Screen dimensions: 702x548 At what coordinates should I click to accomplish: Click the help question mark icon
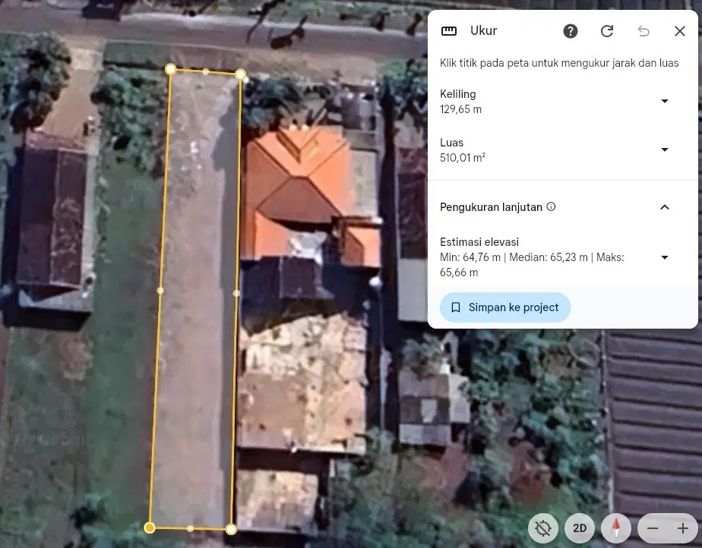(x=571, y=31)
